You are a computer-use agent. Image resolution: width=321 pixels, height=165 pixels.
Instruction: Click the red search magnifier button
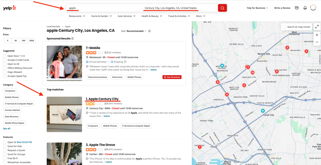[222, 8]
